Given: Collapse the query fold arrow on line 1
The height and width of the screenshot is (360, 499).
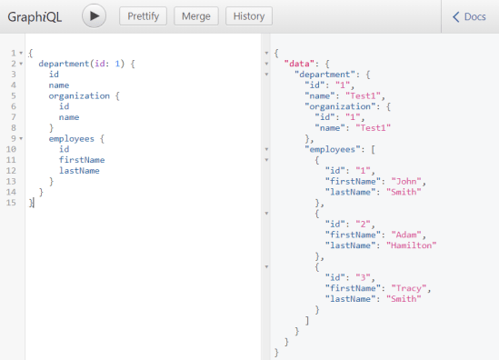Looking at the screenshot, I should click(x=21, y=53).
